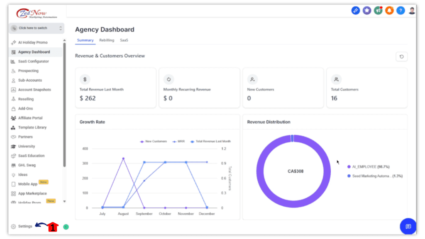Screen dimensions: 425x239
Task: Toggle Total Revenue Last Month legend series
Action: [x=210, y=141]
